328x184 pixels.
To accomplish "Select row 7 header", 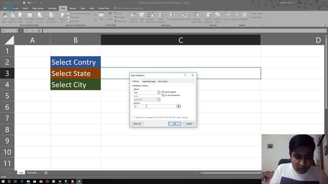I will tap(7, 118).
